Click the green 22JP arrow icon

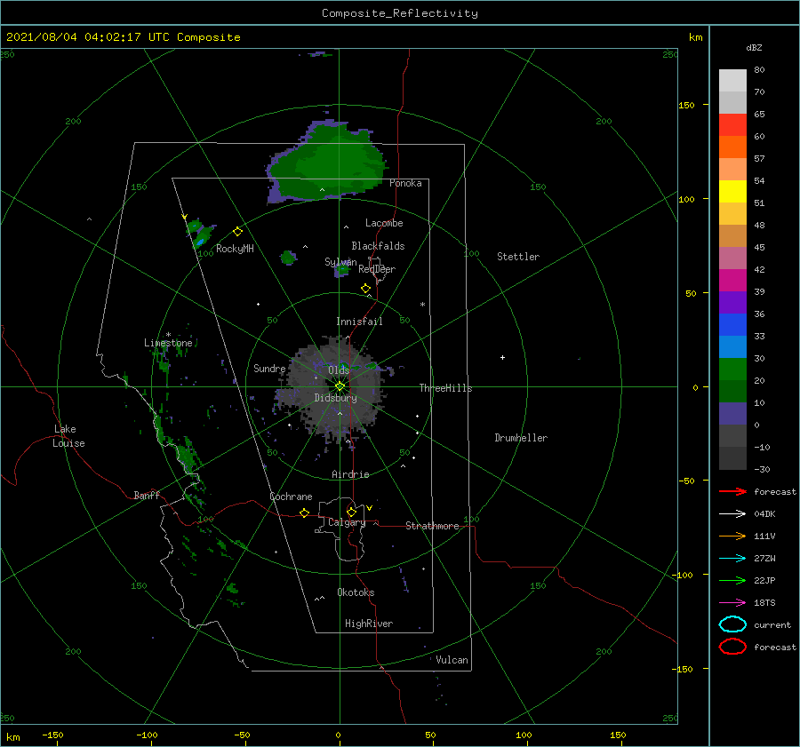tap(732, 580)
